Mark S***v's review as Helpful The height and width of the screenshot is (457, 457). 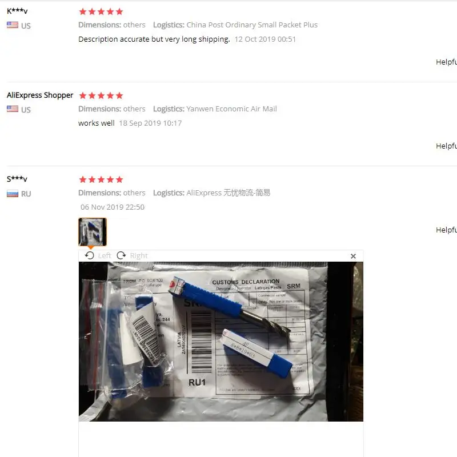(446, 230)
